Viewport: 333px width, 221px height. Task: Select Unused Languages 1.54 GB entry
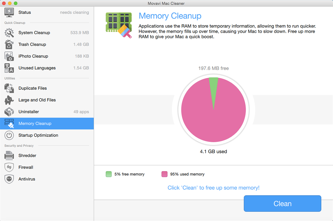click(47, 68)
